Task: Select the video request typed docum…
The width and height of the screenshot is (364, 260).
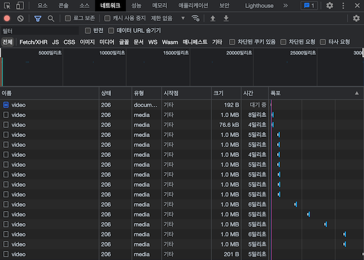Action: point(182,105)
